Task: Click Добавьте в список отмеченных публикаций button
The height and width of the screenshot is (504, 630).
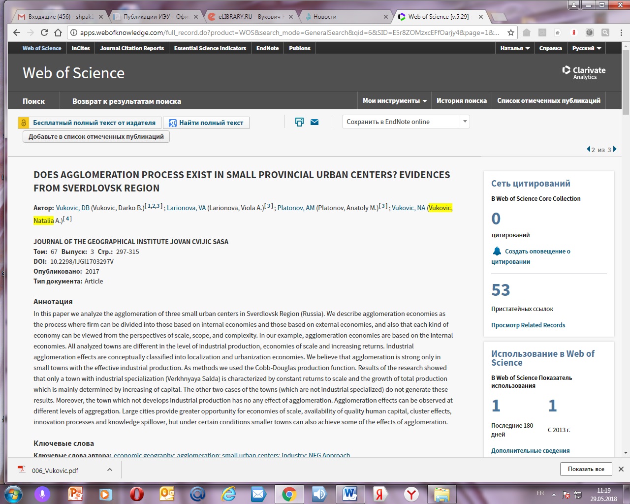Action: click(96, 136)
